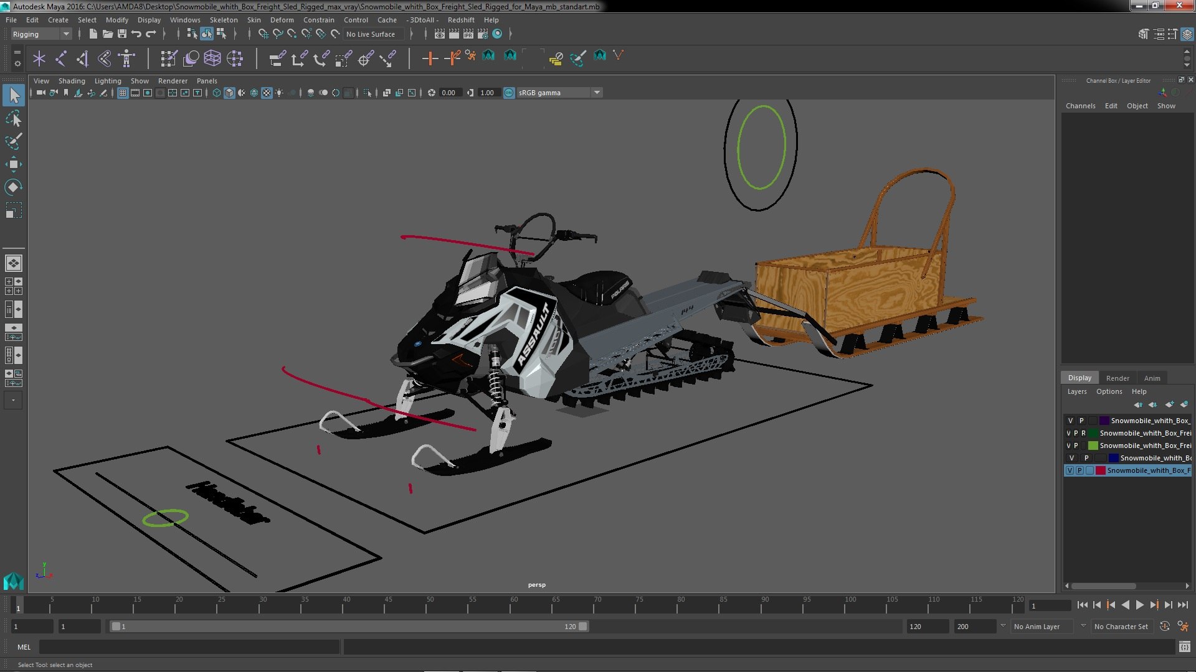This screenshot has width=1196, height=672.
Task: Click the Create Joint tool icon
Action: 60,58
